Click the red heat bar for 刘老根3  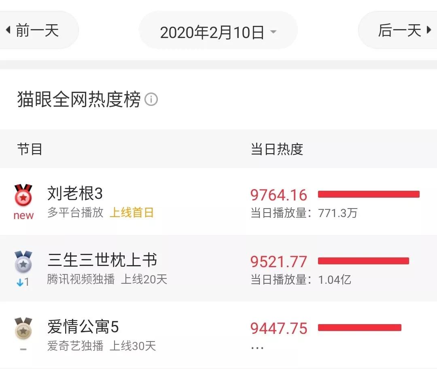click(369, 194)
